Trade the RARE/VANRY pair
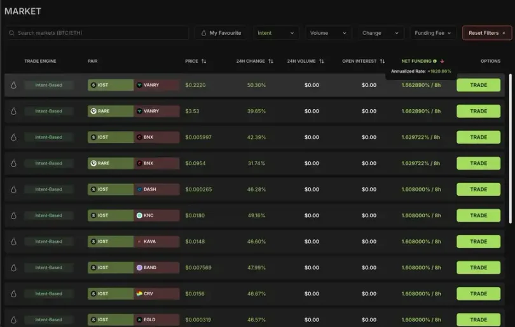515x327 pixels. coord(478,111)
